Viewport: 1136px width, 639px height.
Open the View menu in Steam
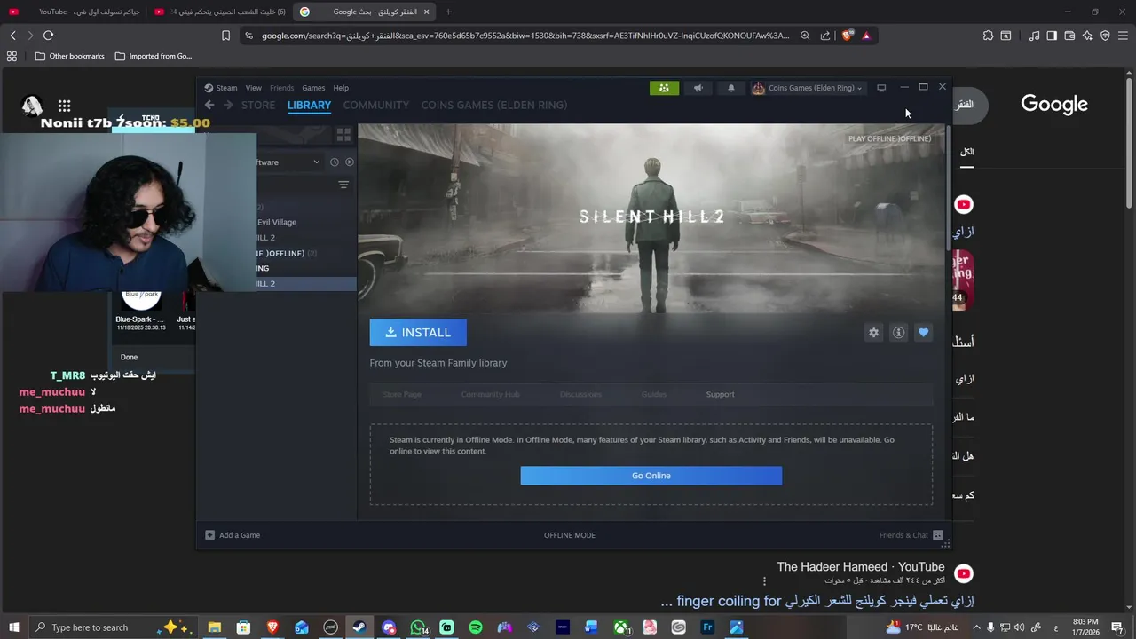[254, 88]
